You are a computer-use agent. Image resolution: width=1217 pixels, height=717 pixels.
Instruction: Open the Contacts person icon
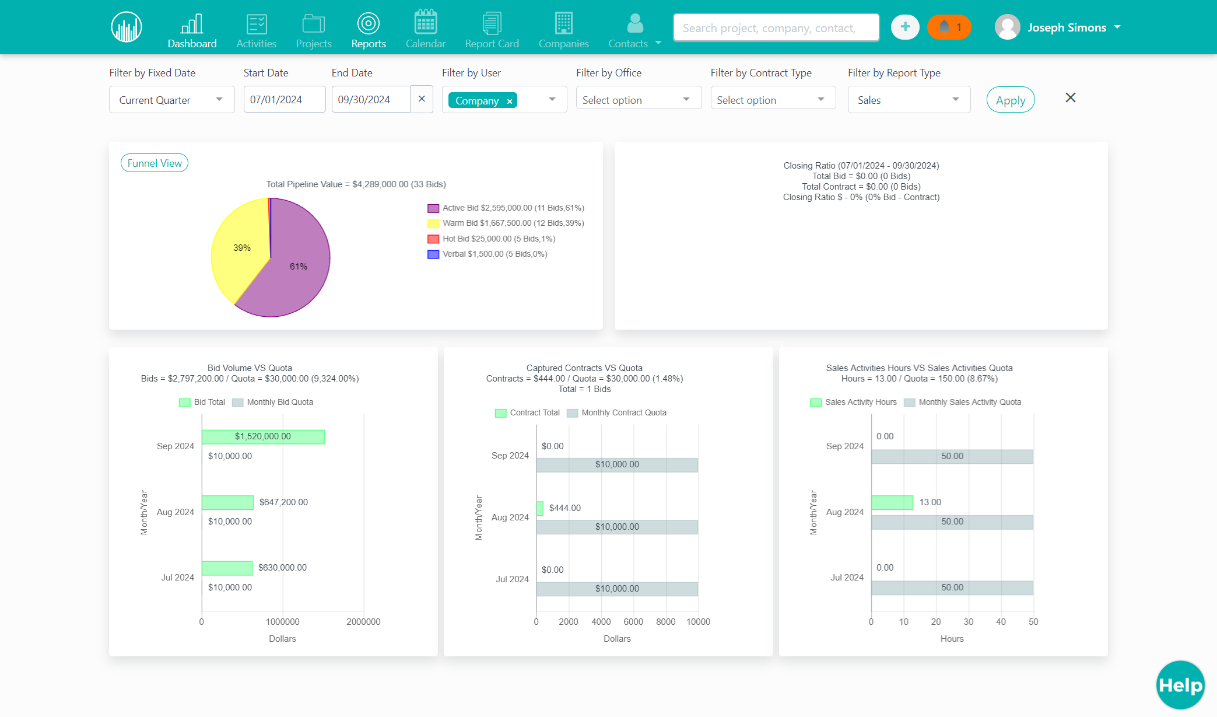click(635, 23)
